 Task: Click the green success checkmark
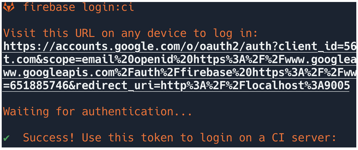click(6, 138)
